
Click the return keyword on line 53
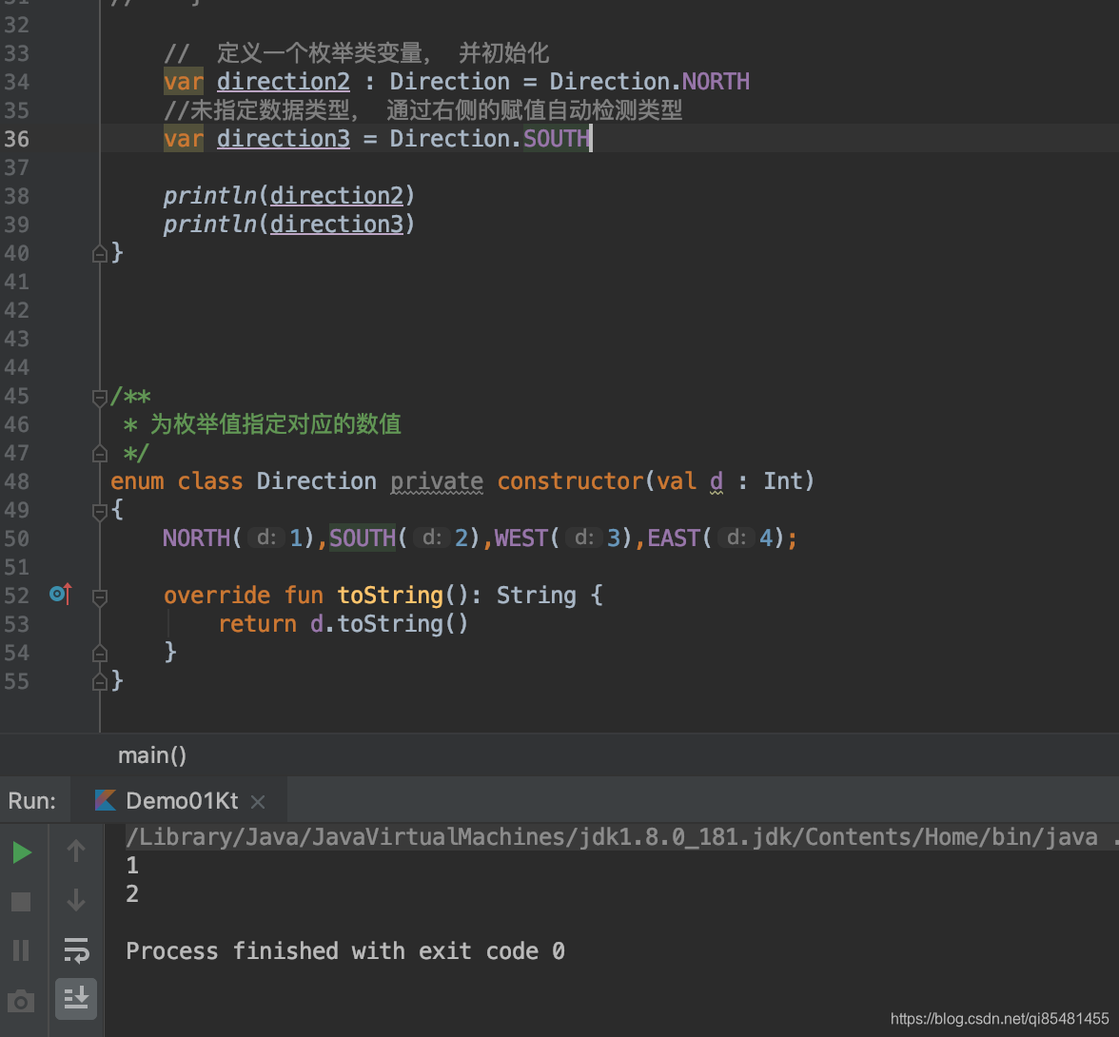click(257, 624)
